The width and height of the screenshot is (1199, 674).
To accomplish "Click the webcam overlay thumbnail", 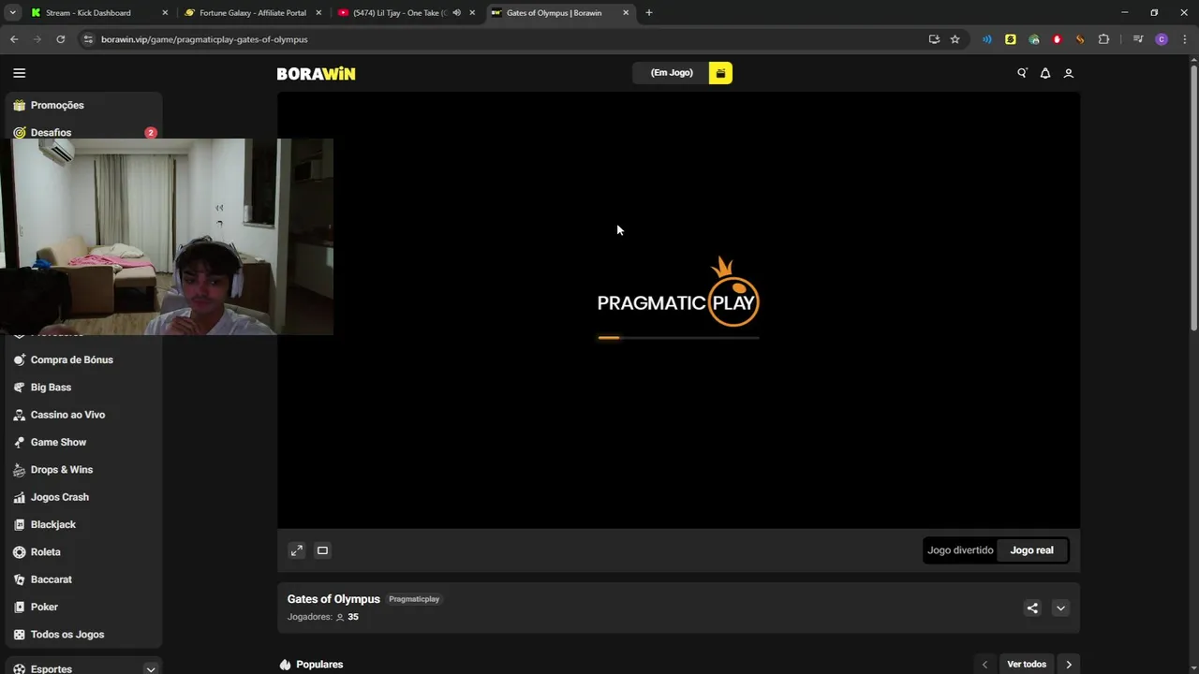I will pos(167,237).
